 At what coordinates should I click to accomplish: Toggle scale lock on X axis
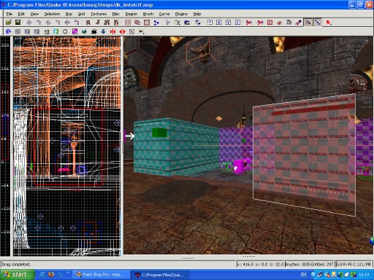point(219,23)
